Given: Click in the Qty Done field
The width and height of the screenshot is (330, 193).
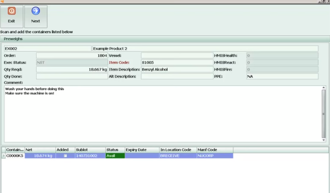Looking at the screenshot, I should tap(72, 76).
